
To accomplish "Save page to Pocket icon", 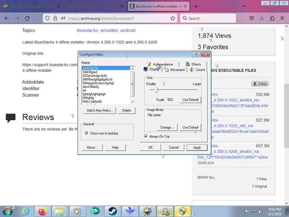I will (251, 18).
